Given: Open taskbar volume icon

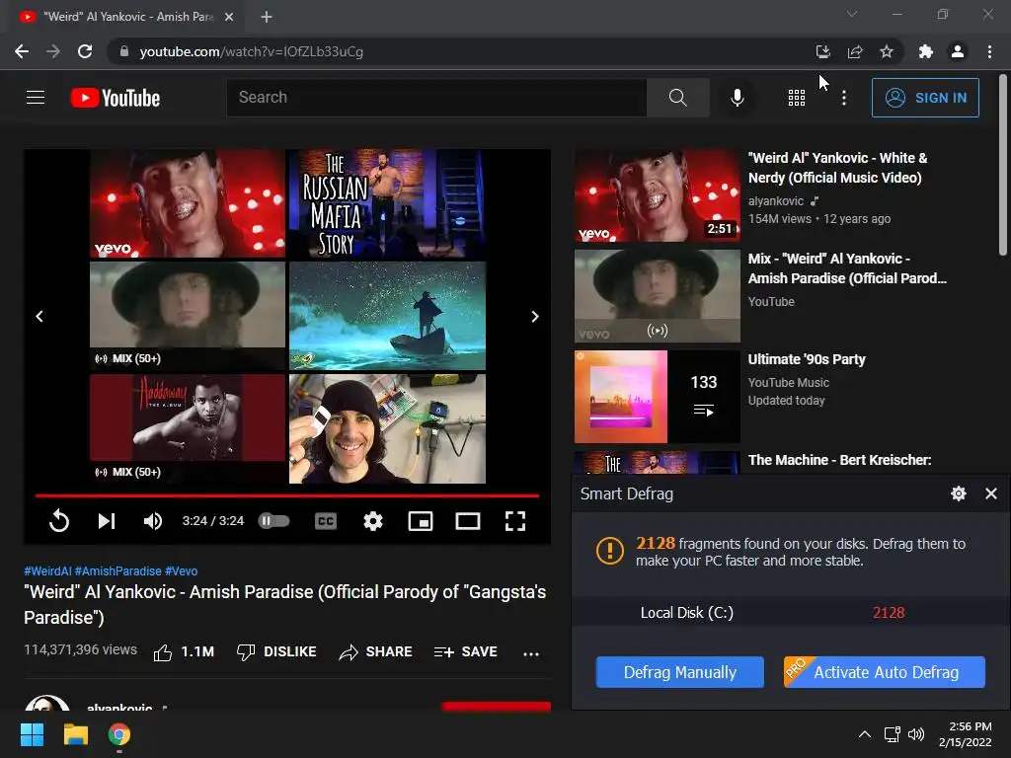Looking at the screenshot, I should 915,734.
